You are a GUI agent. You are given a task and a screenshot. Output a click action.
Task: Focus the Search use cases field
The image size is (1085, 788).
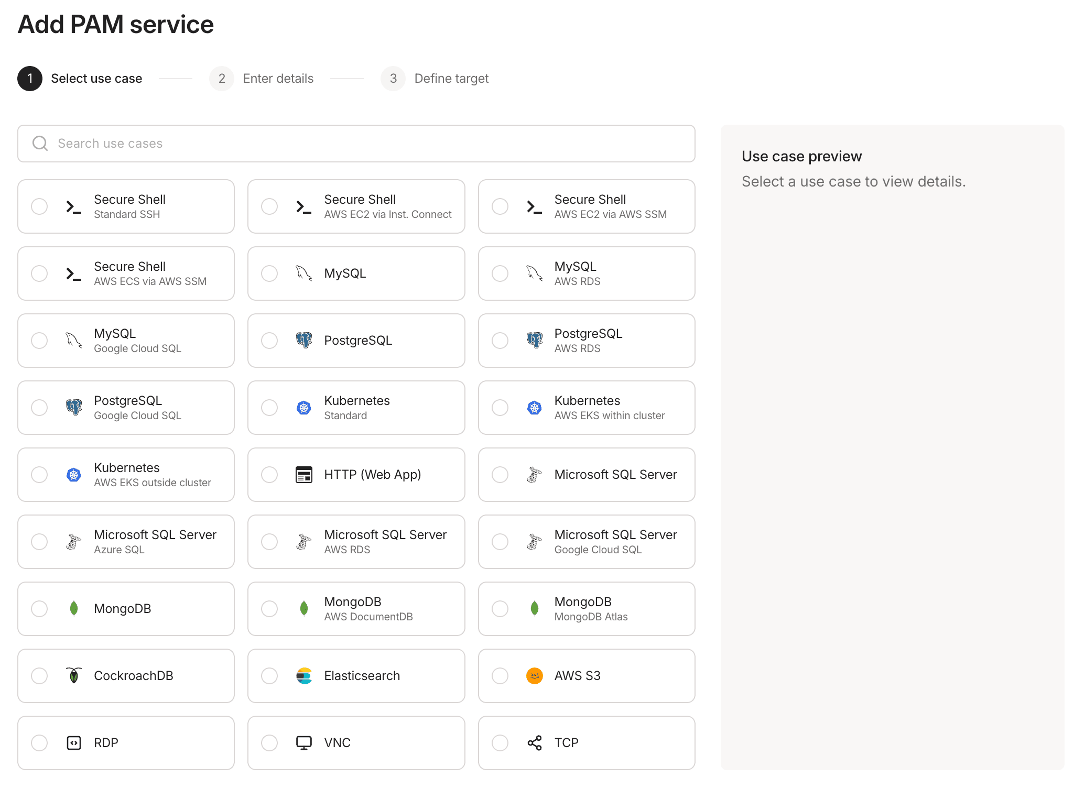(356, 144)
